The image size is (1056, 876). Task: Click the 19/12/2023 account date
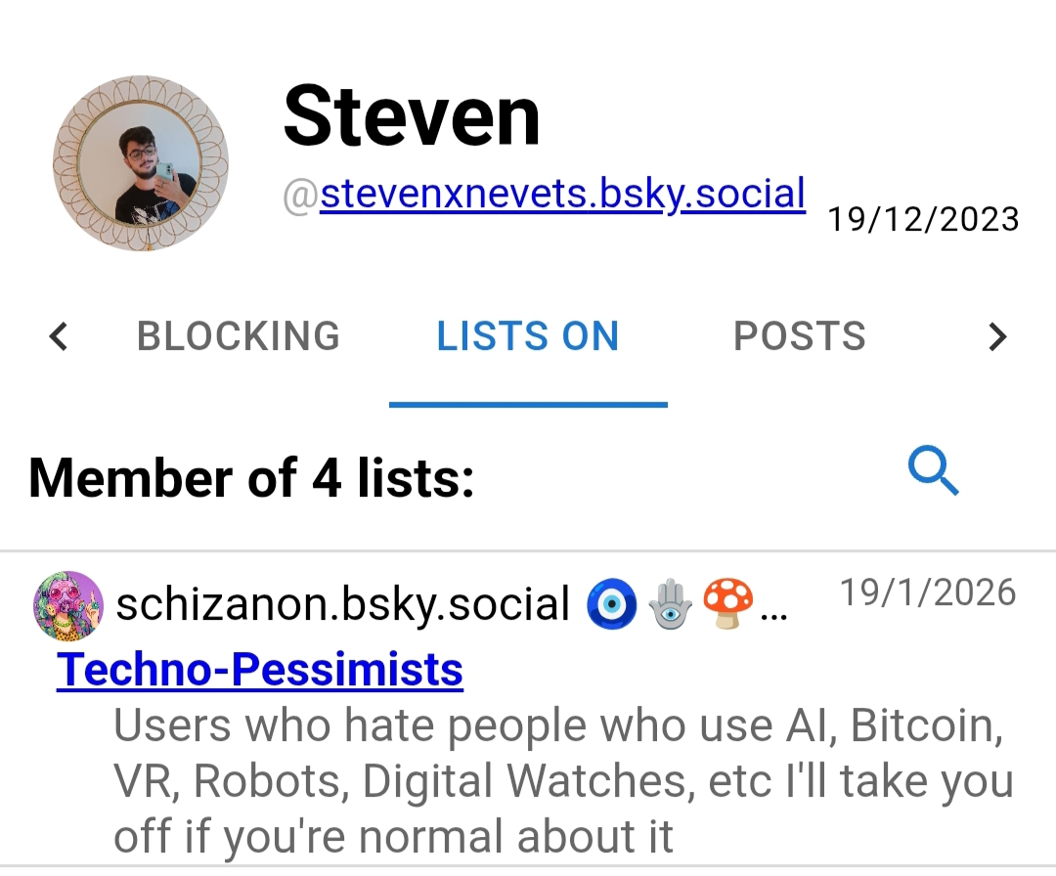click(x=923, y=219)
